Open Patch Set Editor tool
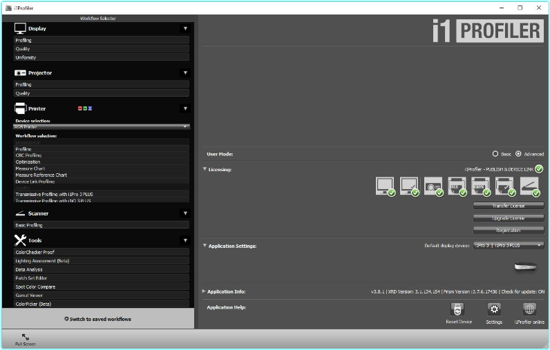550x350 pixels. coord(102,278)
